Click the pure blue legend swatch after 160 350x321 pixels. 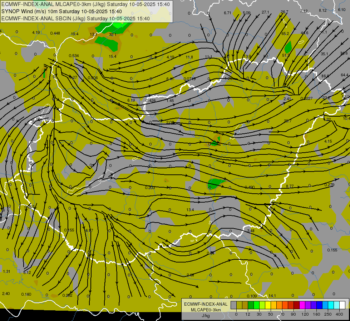pos(320,305)
